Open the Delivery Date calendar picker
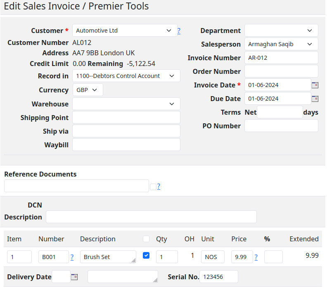This screenshot has width=327, height=290. 74,277
